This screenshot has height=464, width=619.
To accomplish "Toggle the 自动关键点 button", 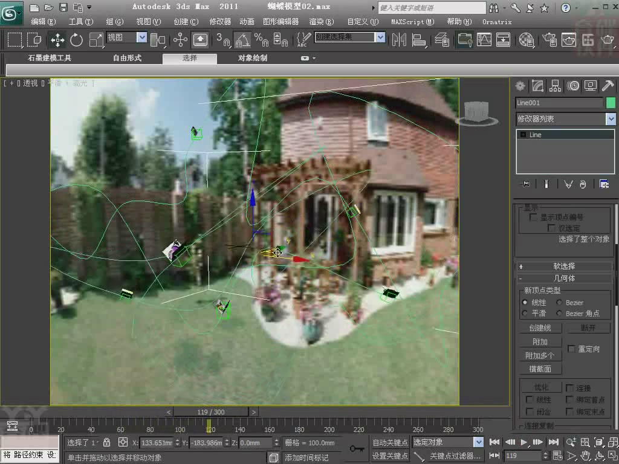I will tap(390, 442).
